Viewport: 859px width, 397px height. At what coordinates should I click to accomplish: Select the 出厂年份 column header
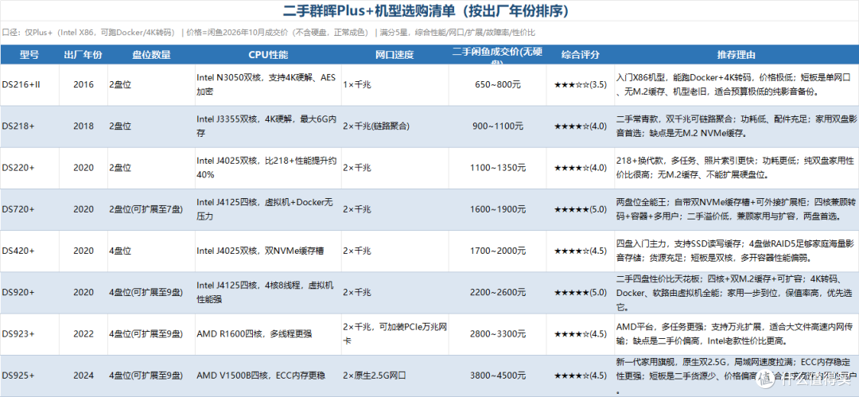83,55
